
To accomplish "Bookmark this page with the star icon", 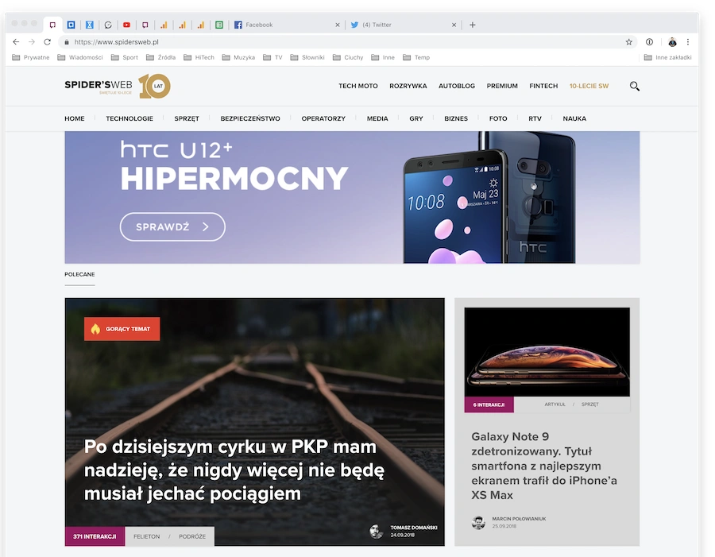I will click(629, 42).
